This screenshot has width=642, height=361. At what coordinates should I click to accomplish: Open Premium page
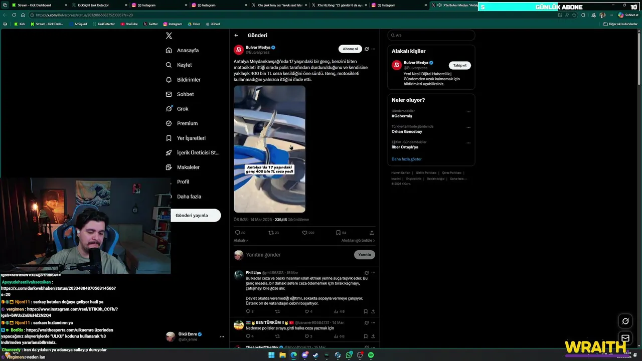tap(182, 123)
